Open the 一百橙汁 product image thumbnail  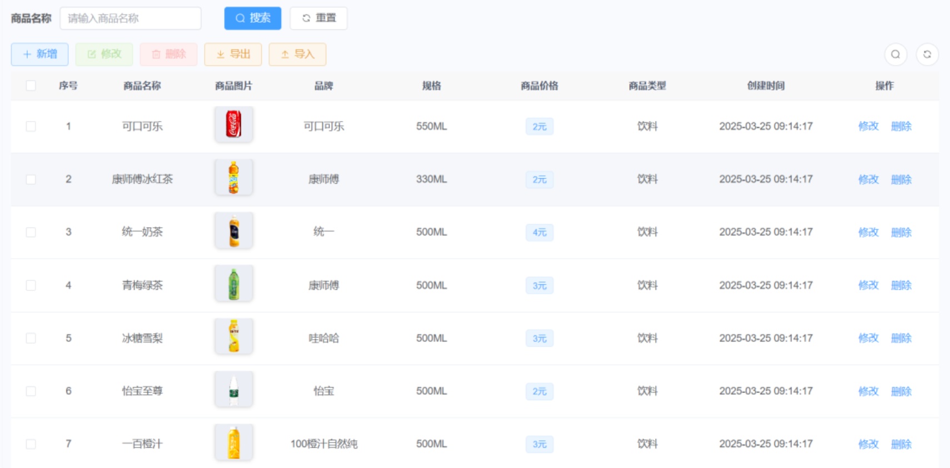(233, 442)
